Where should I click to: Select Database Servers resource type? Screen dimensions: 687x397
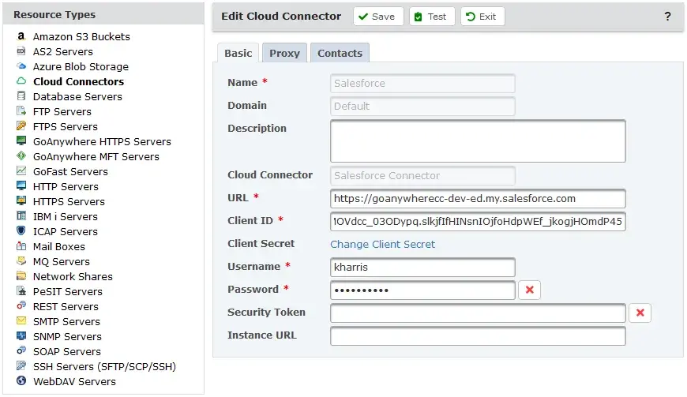click(x=77, y=96)
